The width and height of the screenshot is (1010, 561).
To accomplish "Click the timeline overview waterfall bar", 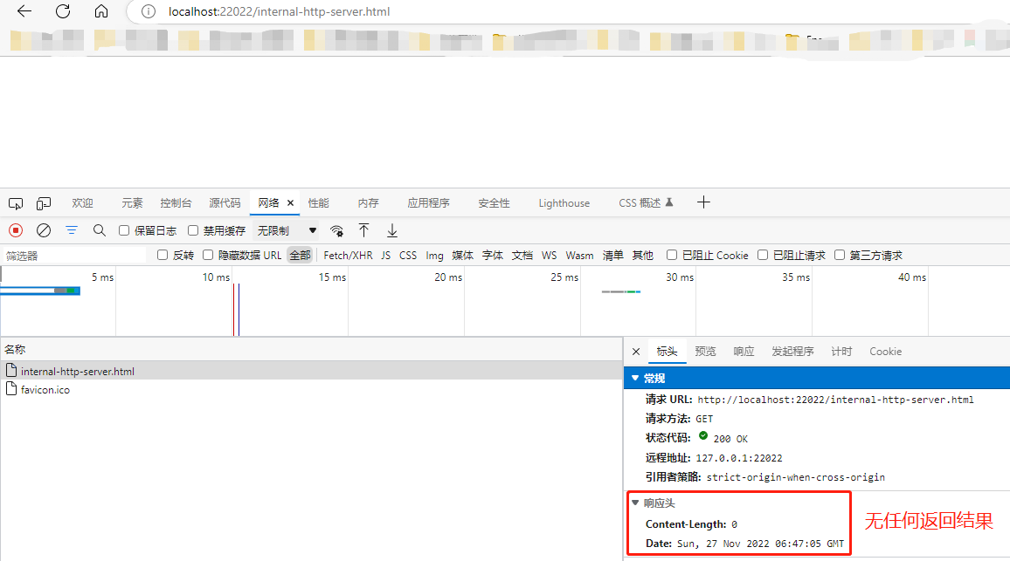I will [x=39, y=290].
